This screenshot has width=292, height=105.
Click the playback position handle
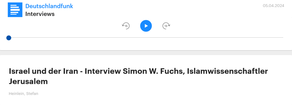[9, 38]
